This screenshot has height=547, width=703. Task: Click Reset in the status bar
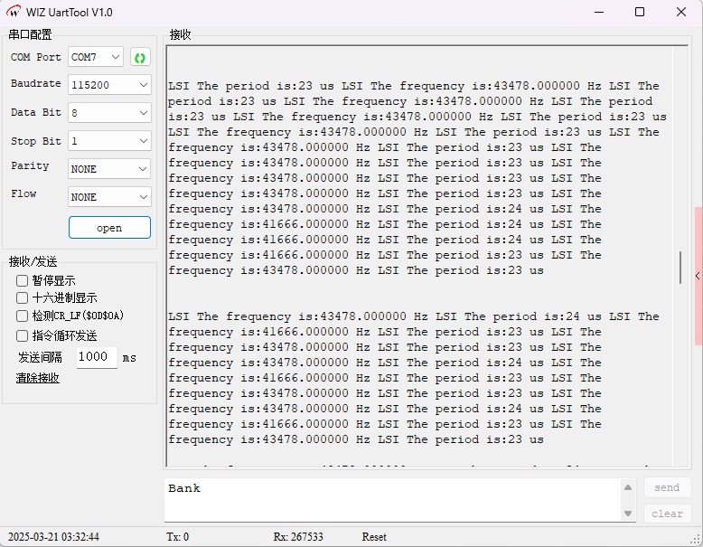(x=374, y=537)
